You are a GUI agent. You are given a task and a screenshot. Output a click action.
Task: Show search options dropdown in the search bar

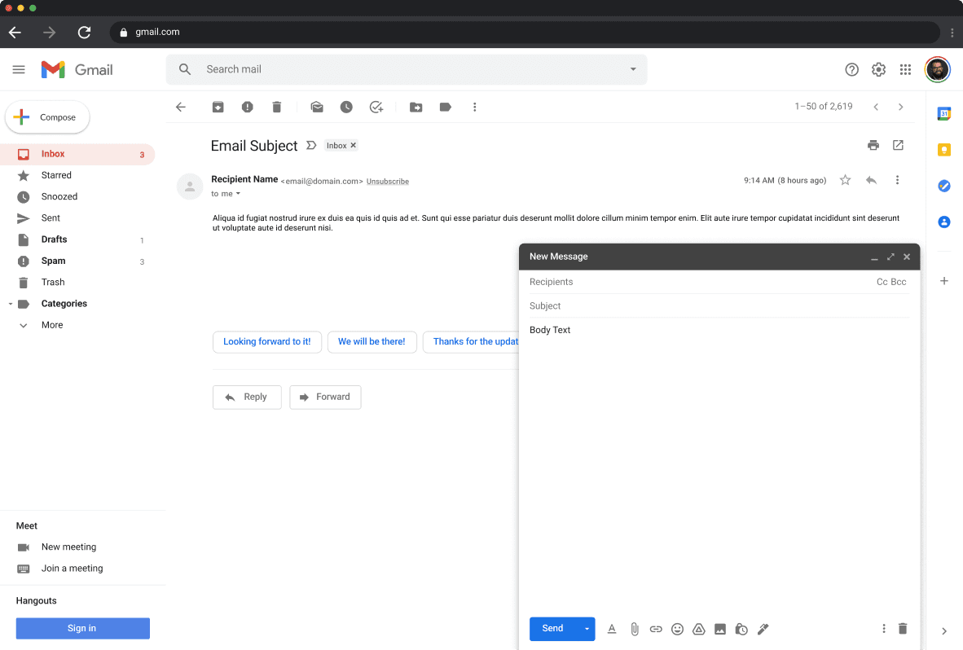click(x=633, y=69)
